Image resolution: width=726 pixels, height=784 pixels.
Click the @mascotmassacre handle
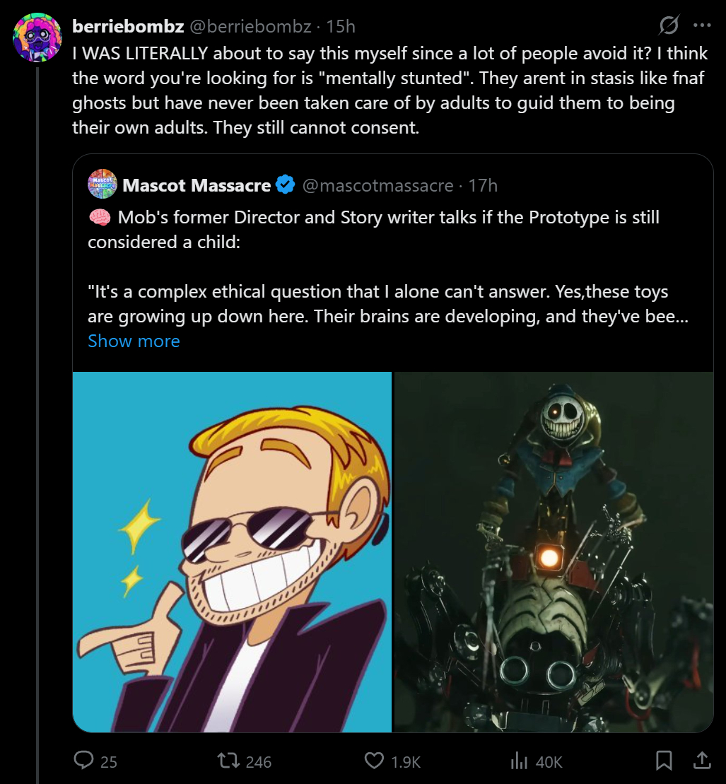[377, 185]
